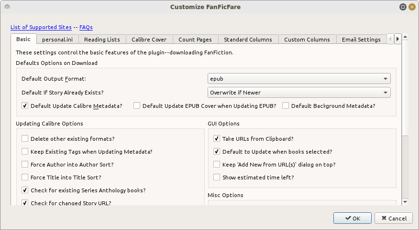Image resolution: width=419 pixels, height=230 pixels.
Task: Open the Default Output Format dropdown
Action: coord(299,79)
